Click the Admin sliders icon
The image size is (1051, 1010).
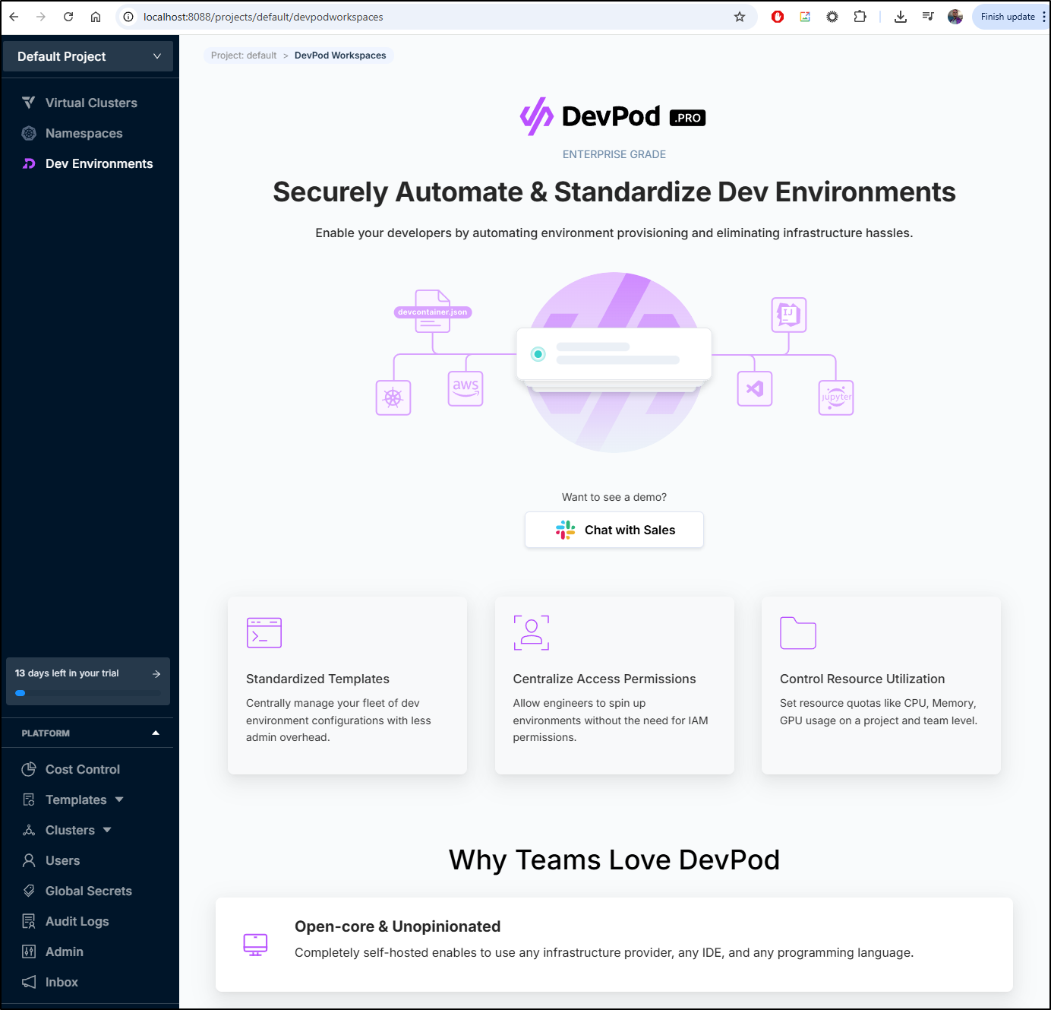pyautogui.click(x=29, y=951)
